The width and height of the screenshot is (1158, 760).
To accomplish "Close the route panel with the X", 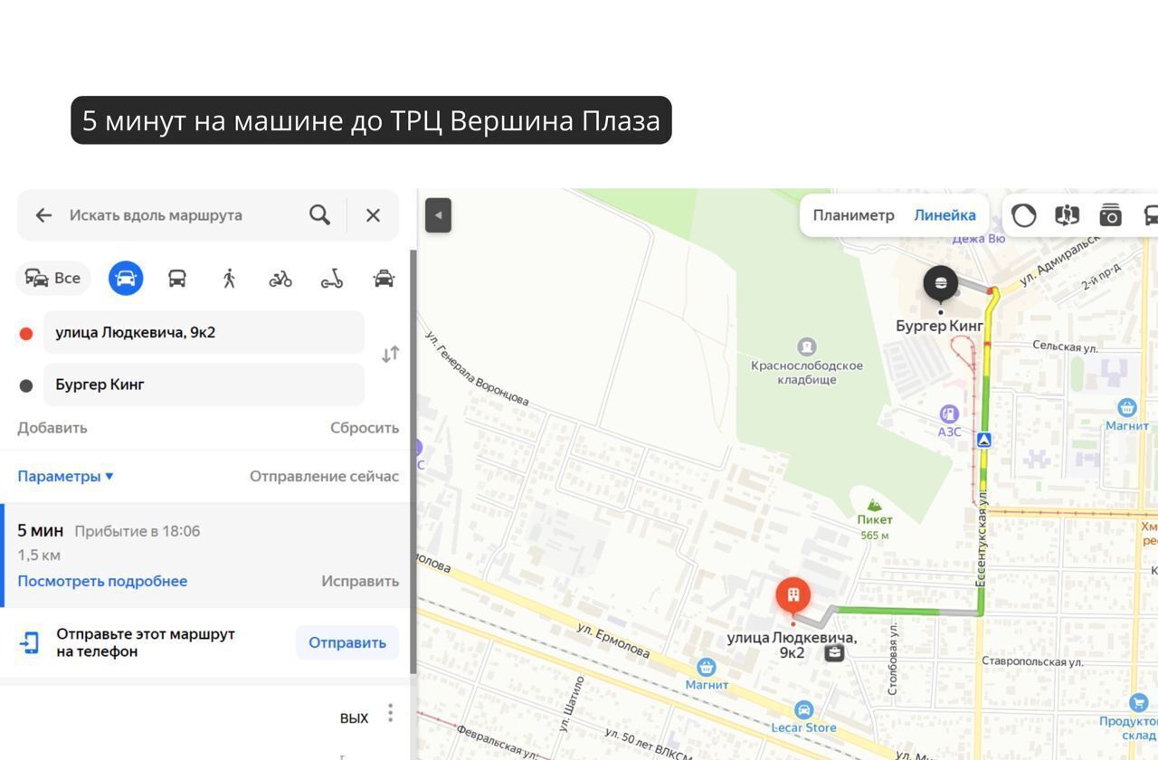I will pos(373,215).
